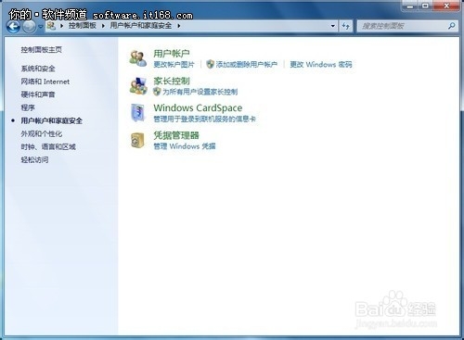Select 用户帐户和家庭安全 in the sidebar
464x340 pixels.
pyautogui.click(x=52, y=120)
